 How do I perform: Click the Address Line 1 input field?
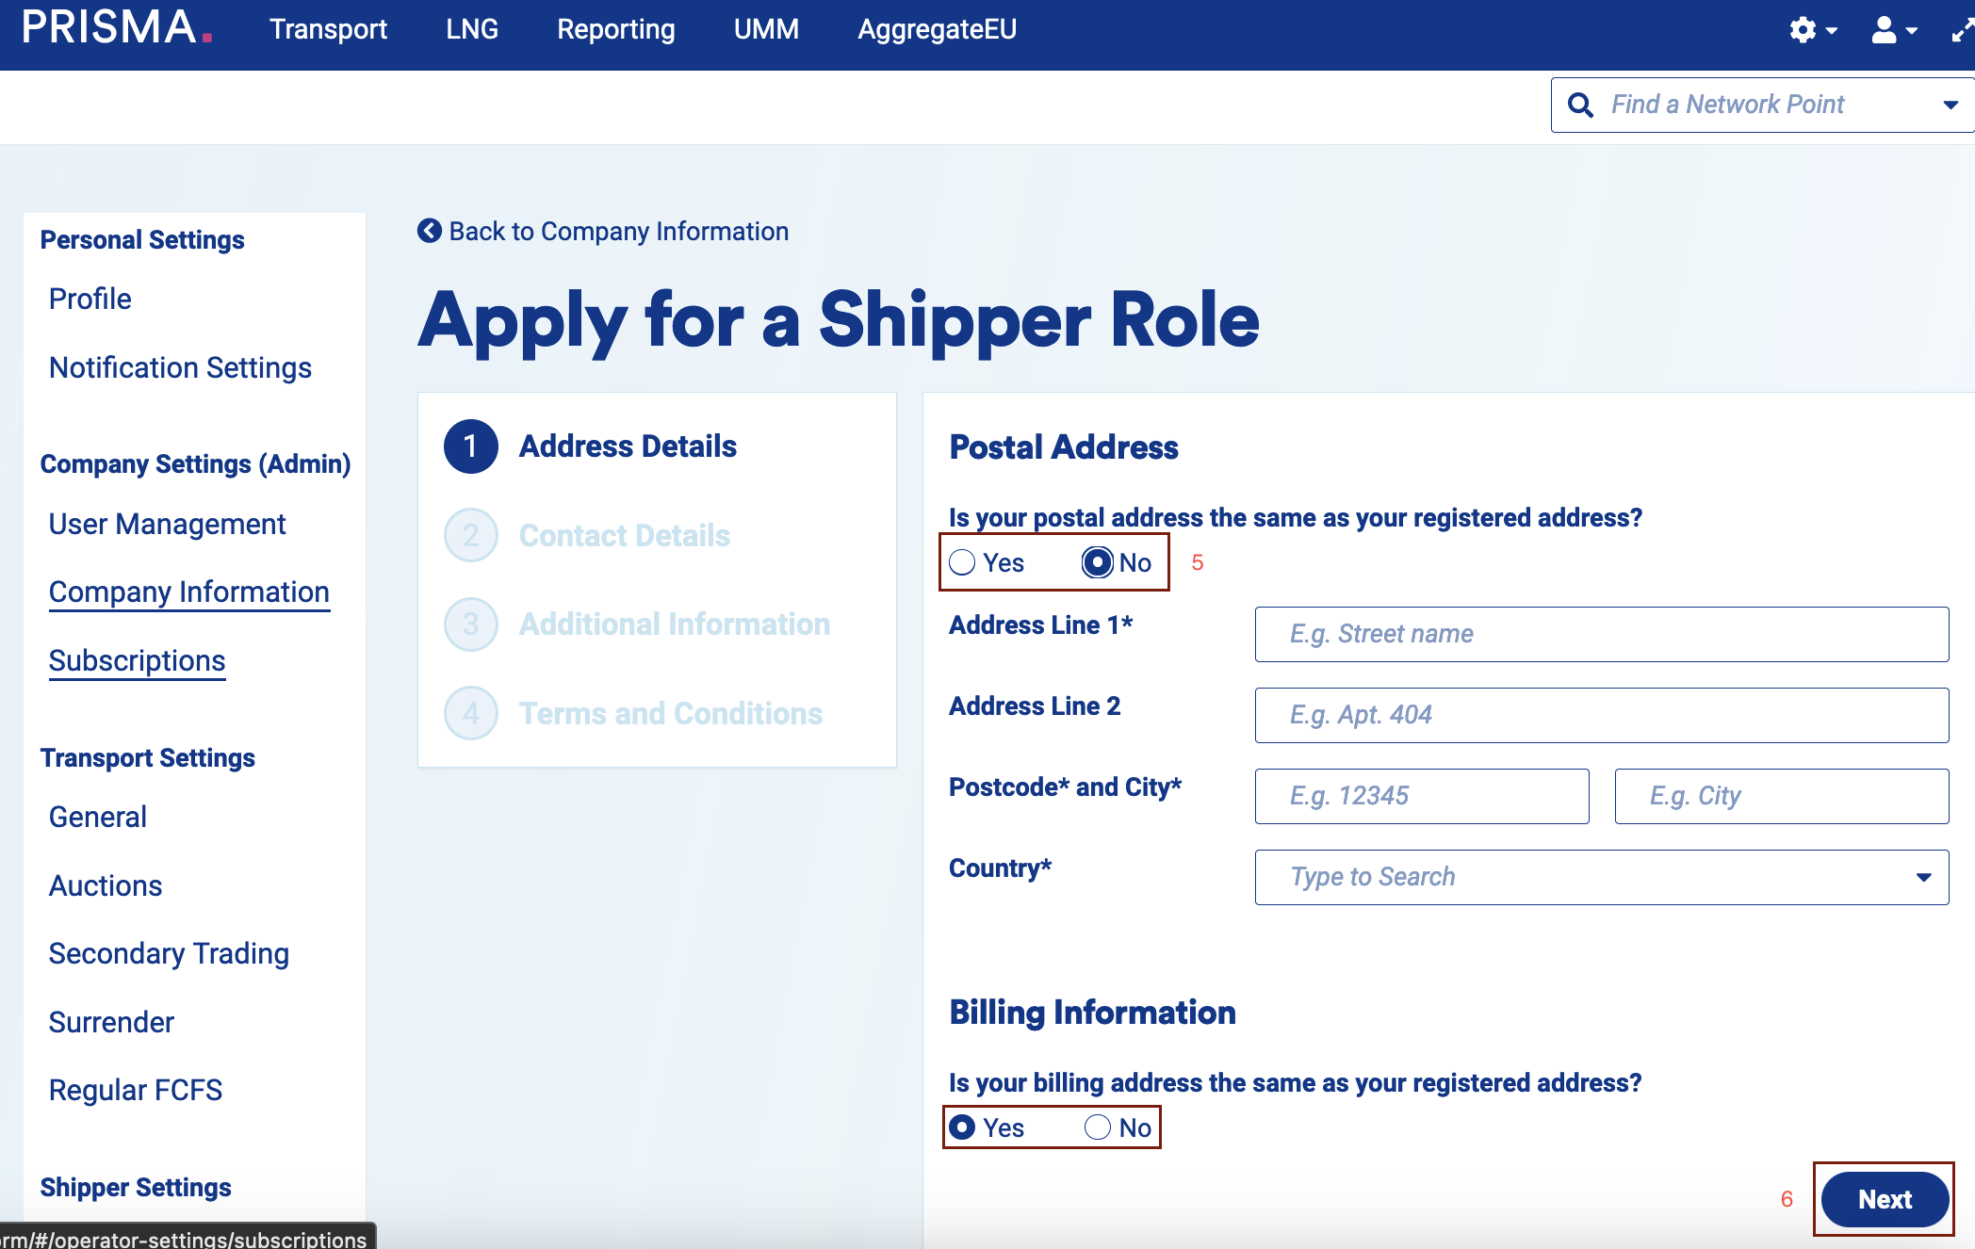point(1601,634)
